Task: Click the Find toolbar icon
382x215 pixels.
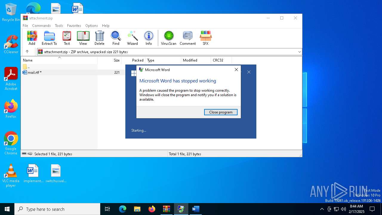Action: point(116,38)
